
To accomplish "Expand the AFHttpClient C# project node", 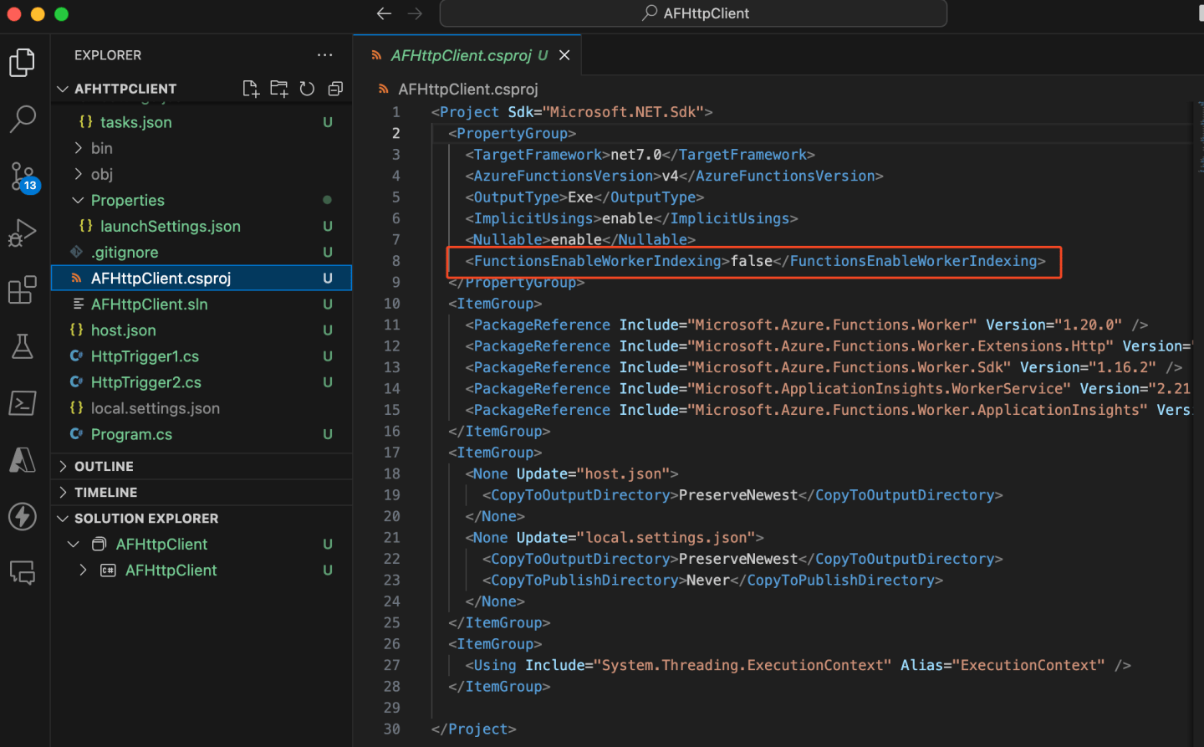I will coord(83,570).
